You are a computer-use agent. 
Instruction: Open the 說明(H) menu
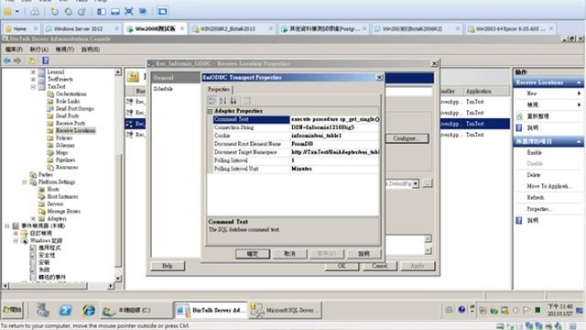click(91, 49)
